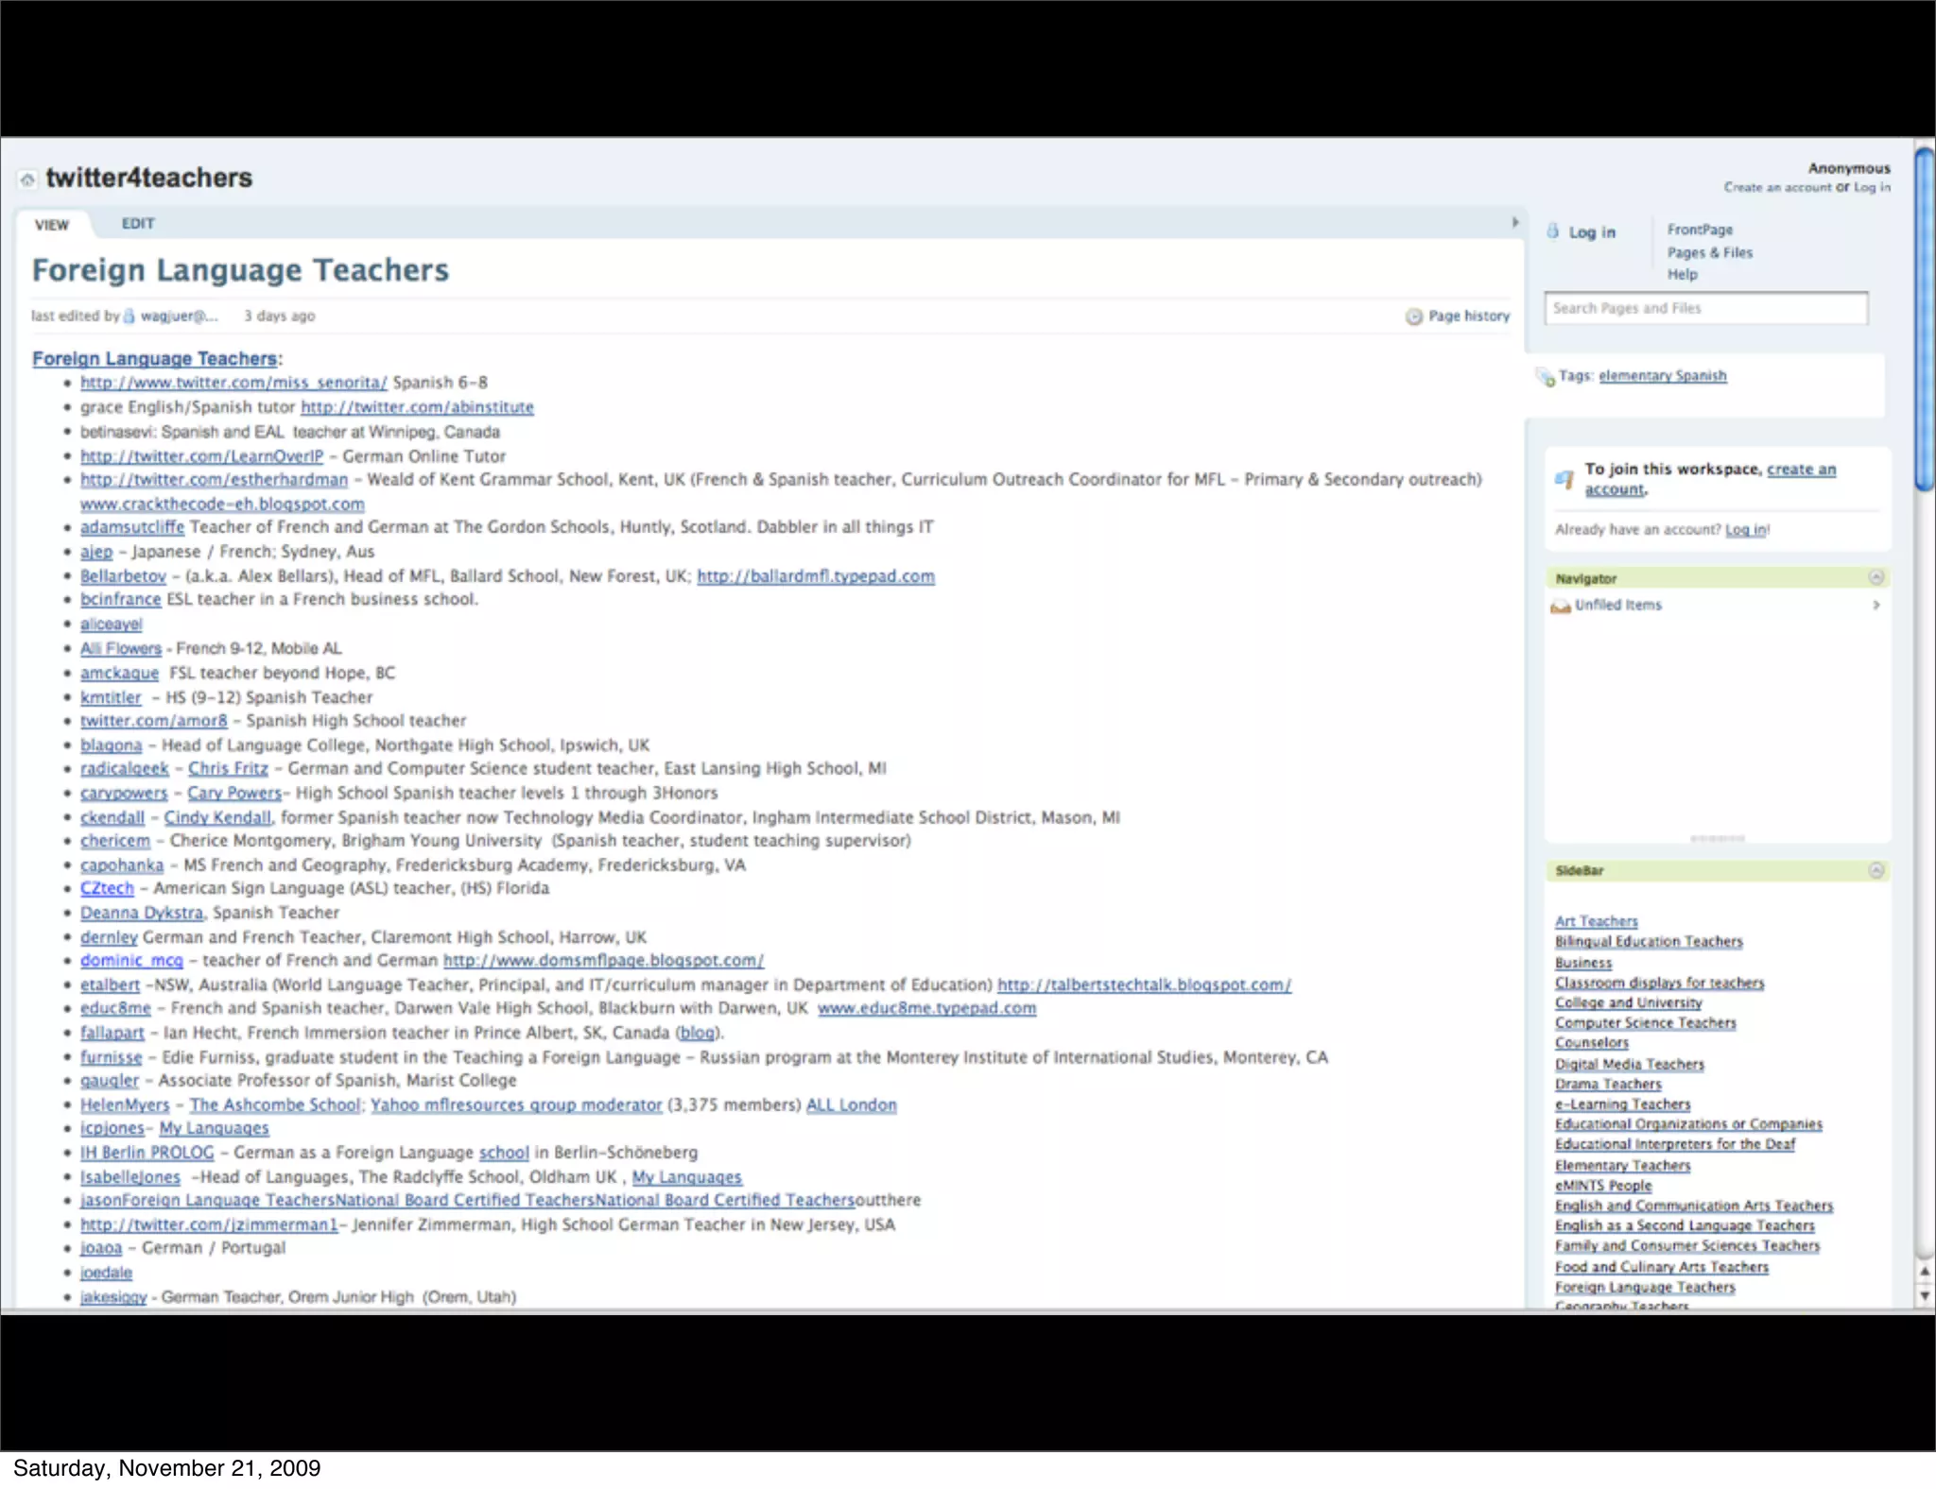Click the Page history clock icon
Image resolution: width=1936 pixels, height=1489 pixels.
pyautogui.click(x=1413, y=317)
